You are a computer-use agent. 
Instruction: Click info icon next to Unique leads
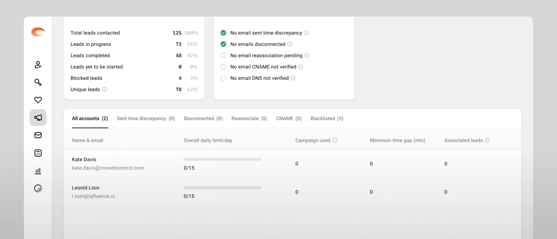tap(105, 89)
